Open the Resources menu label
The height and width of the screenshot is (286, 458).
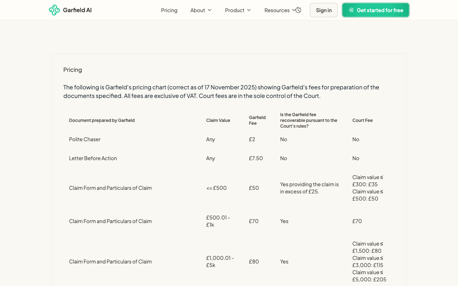pyautogui.click(x=277, y=10)
